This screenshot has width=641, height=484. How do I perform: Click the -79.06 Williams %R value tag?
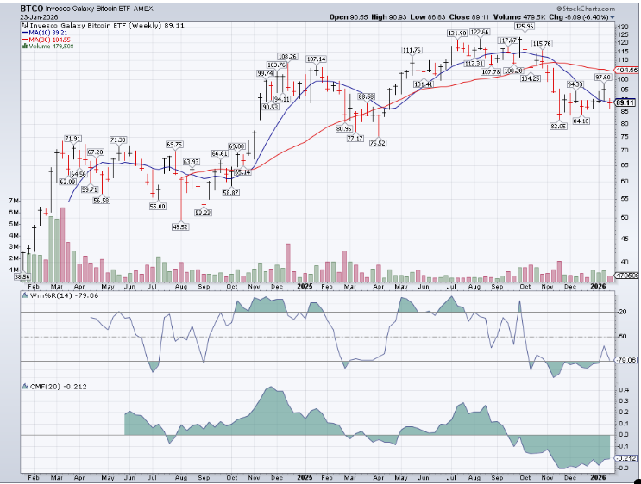click(x=625, y=360)
